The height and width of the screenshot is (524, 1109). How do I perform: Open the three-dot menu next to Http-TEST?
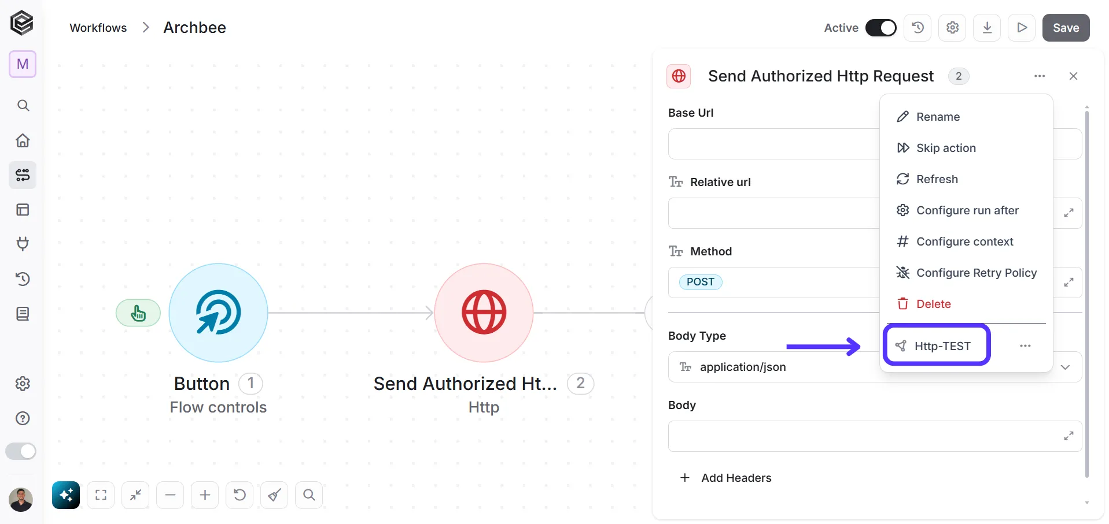point(1025,345)
